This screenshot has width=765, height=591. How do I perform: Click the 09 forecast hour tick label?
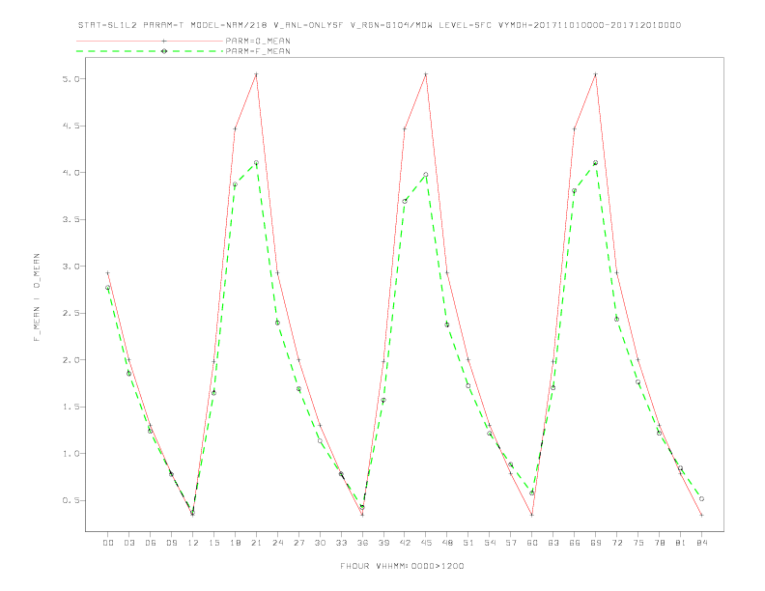tap(171, 543)
